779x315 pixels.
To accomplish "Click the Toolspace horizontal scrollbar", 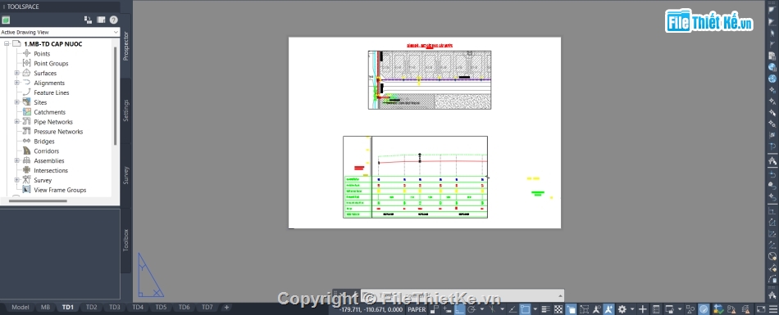I will [x=38, y=201].
